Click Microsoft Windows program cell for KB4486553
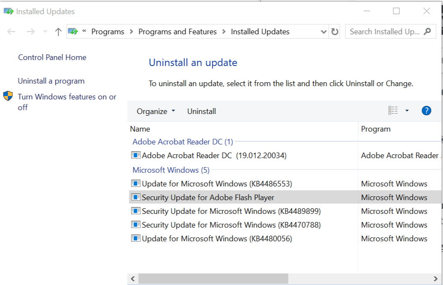Screen dimensions: 443x285 coord(394,184)
